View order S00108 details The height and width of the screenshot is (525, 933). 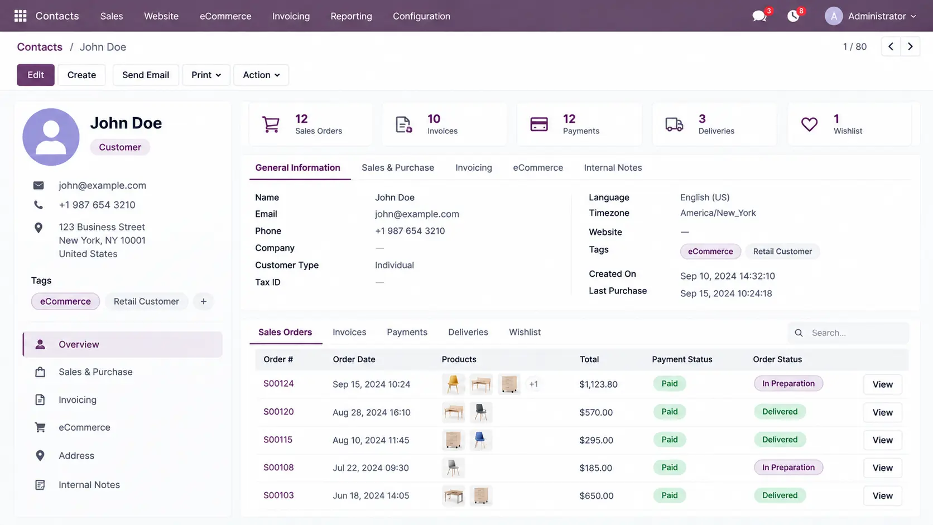[x=882, y=468]
